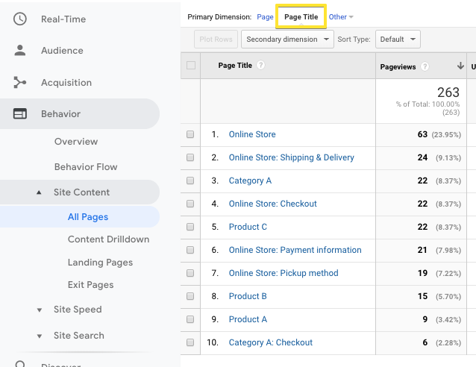
Task: Open the Sort Type Default dropdown
Action: [397, 40]
